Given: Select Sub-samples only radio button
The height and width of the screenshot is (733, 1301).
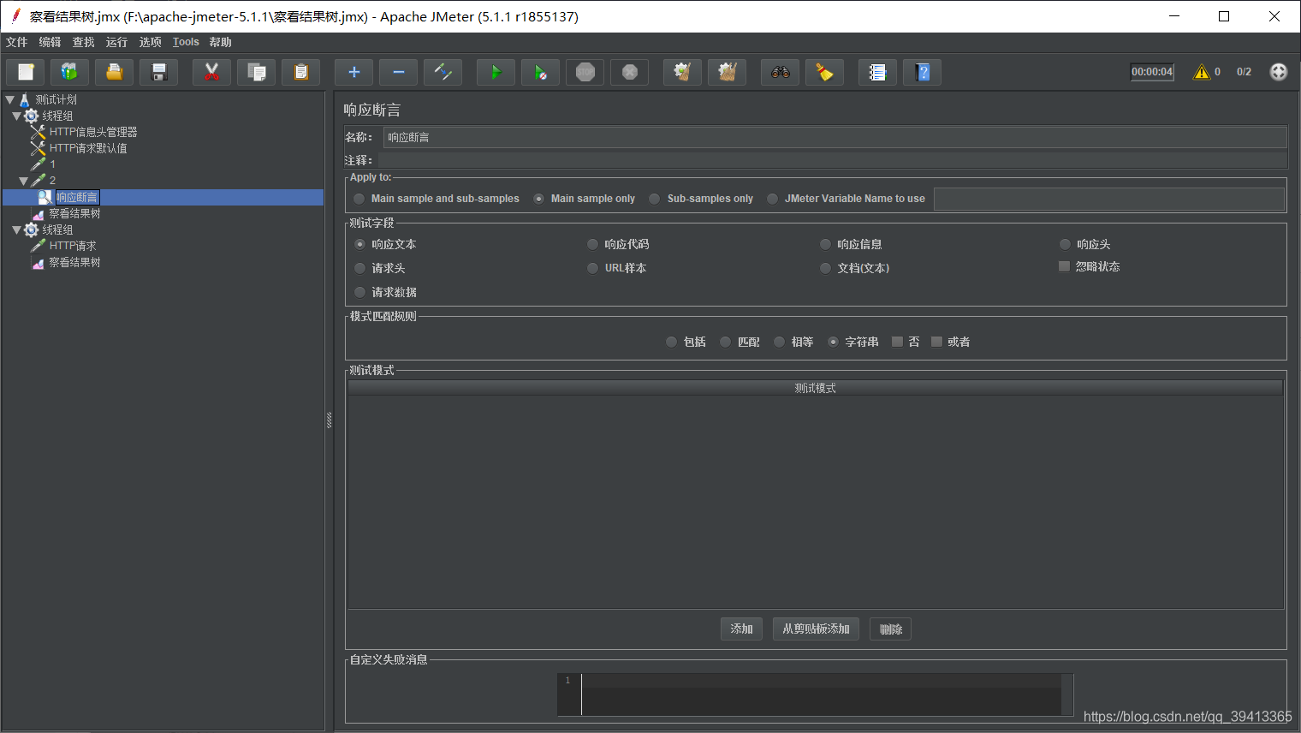Looking at the screenshot, I should point(654,199).
